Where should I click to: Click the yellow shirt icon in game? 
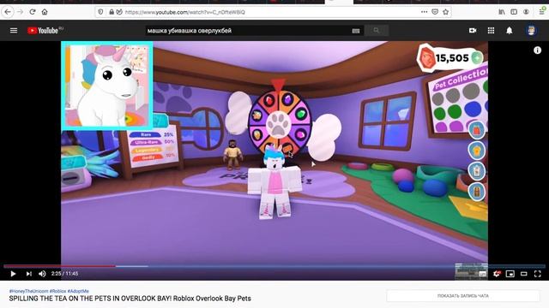tap(477, 151)
